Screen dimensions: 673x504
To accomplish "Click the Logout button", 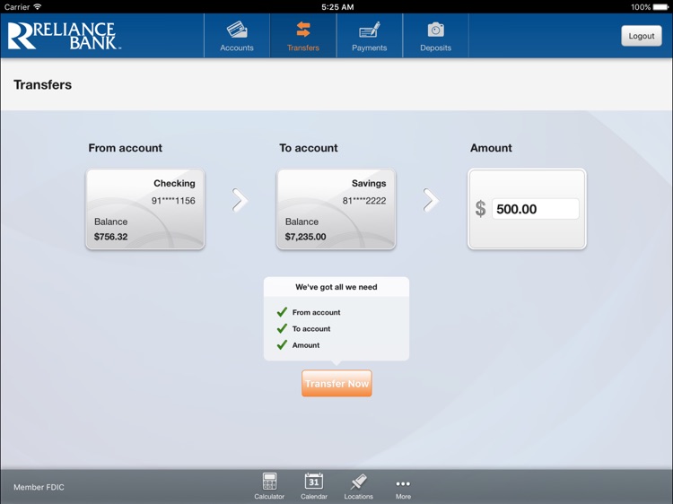I will (642, 36).
